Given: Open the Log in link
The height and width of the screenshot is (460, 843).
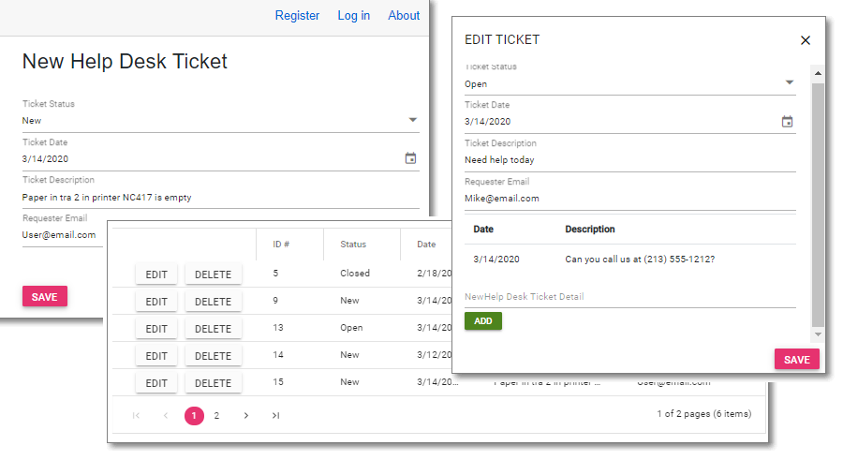Looking at the screenshot, I should (353, 16).
